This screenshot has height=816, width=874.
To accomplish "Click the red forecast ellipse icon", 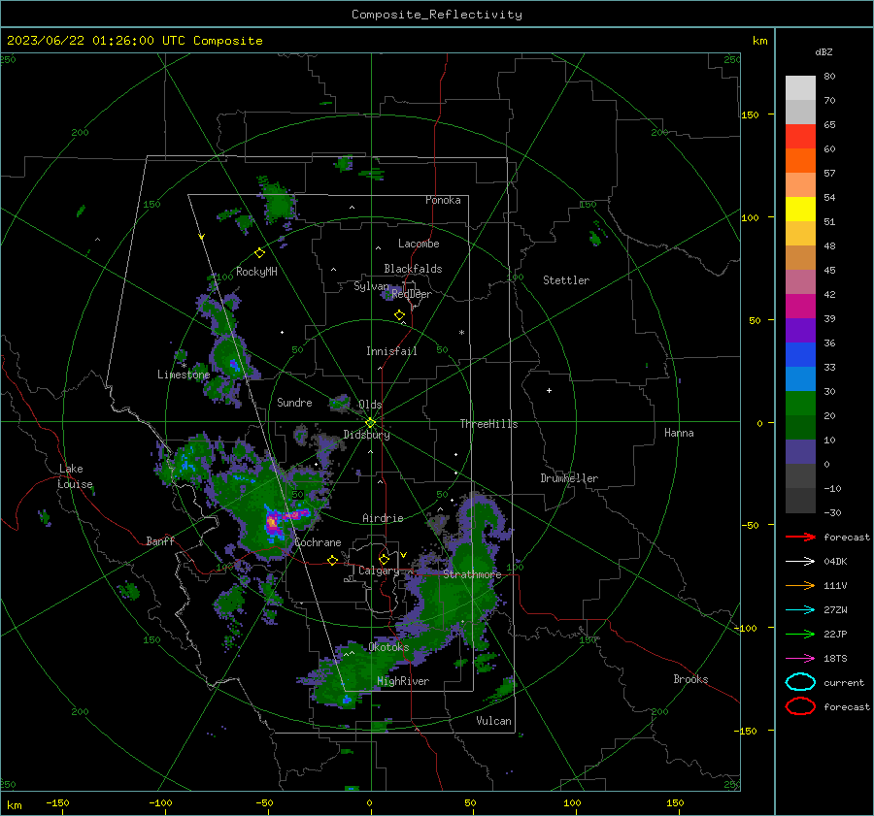I will click(800, 706).
